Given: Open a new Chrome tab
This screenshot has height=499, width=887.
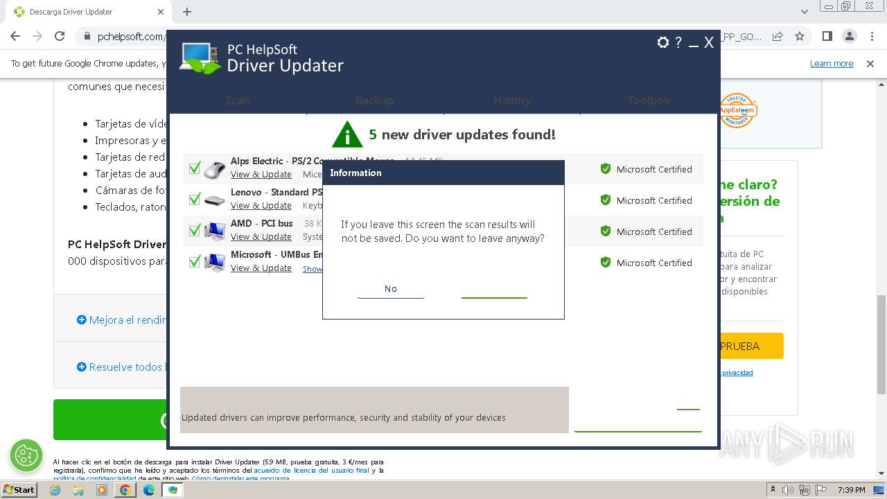Looking at the screenshot, I should click(187, 12).
